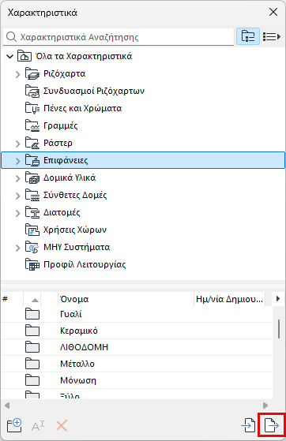The height and width of the screenshot is (441, 286).
Task: Select the Γραμμές entry
Action: [60, 125]
